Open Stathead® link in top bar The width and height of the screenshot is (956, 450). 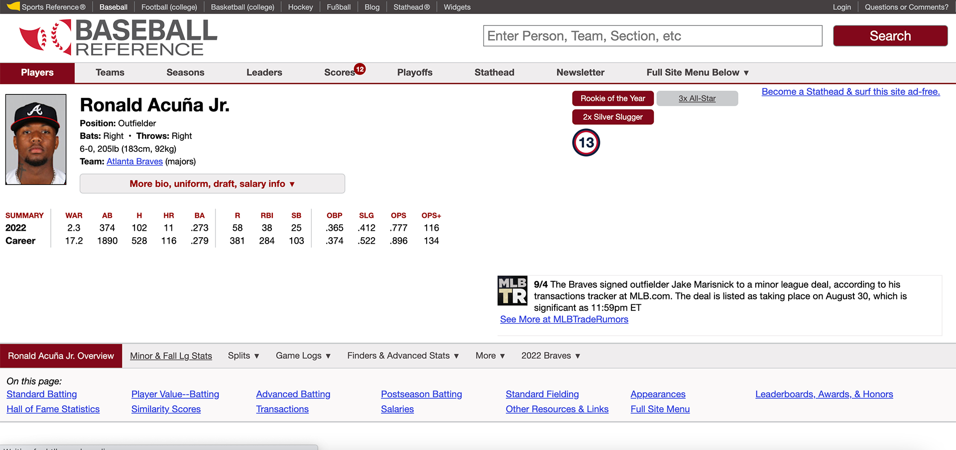(x=411, y=7)
